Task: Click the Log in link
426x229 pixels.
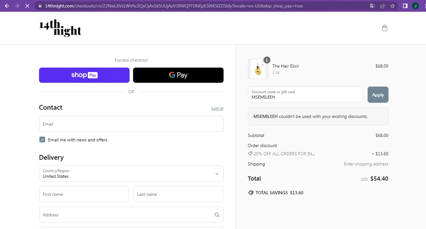Action: coord(217,108)
